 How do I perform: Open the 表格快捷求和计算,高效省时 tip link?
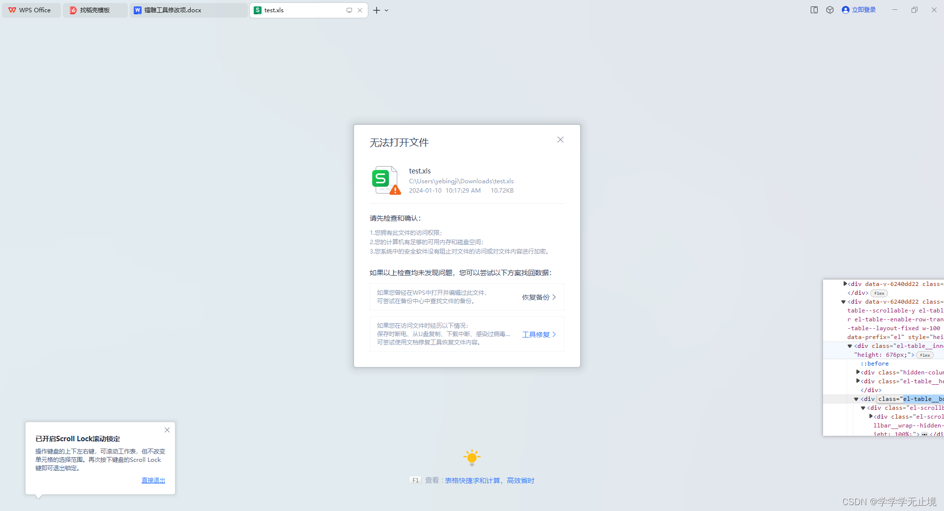click(x=490, y=481)
